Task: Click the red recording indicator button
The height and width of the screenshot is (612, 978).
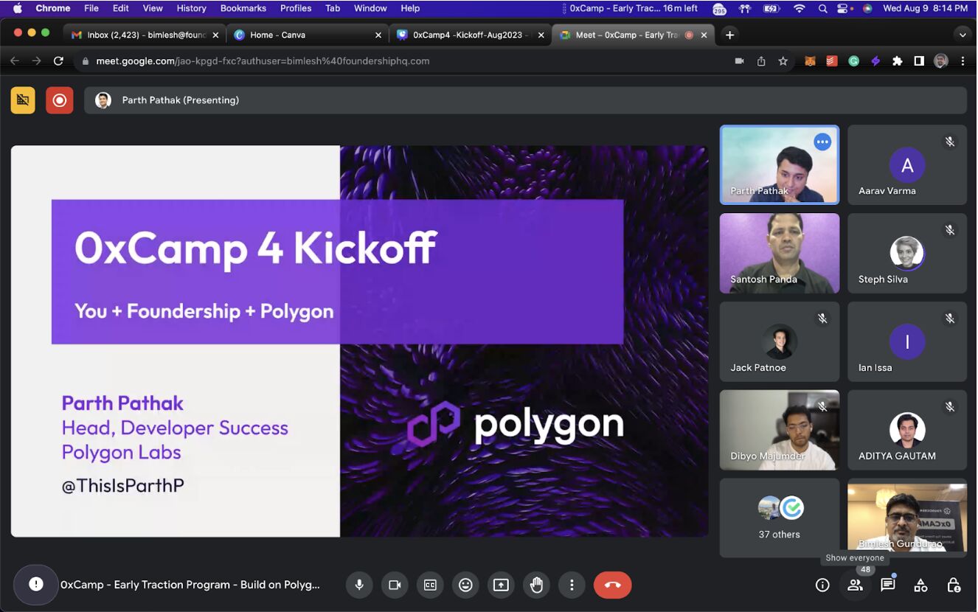Action: point(59,100)
